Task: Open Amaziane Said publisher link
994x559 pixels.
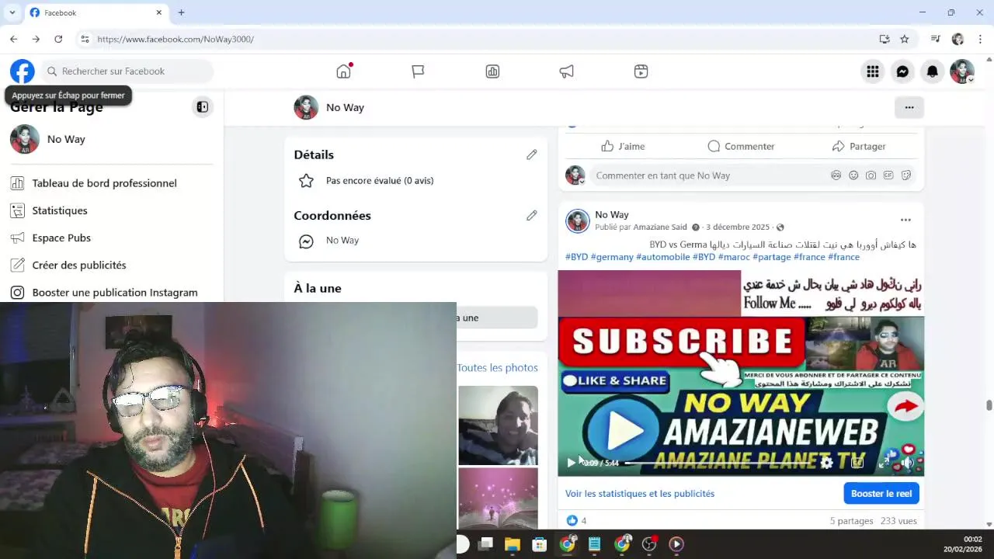Action: pyautogui.click(x=660, y=227)
